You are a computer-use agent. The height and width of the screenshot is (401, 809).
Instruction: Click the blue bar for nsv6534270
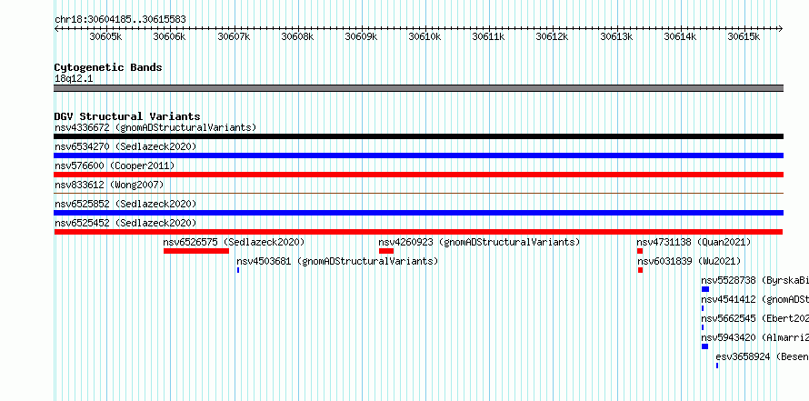[418, 155]
